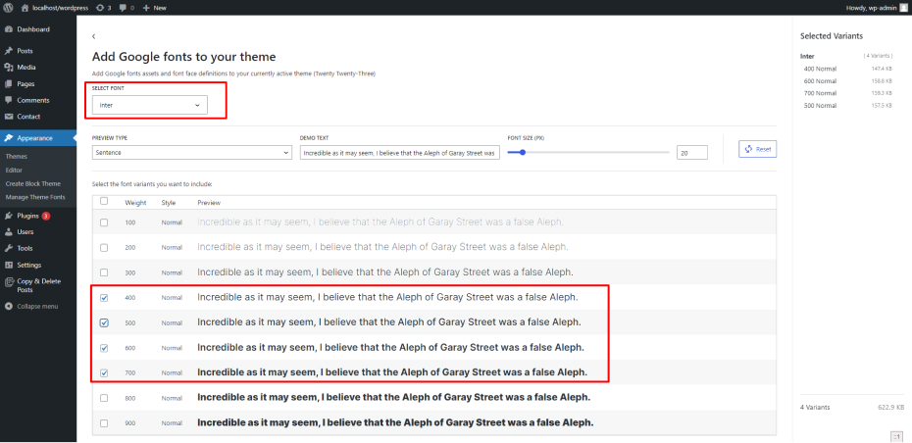912x443 pixels.
Task: Click the Inter family in Selected Variants
Action: point(807,57)
